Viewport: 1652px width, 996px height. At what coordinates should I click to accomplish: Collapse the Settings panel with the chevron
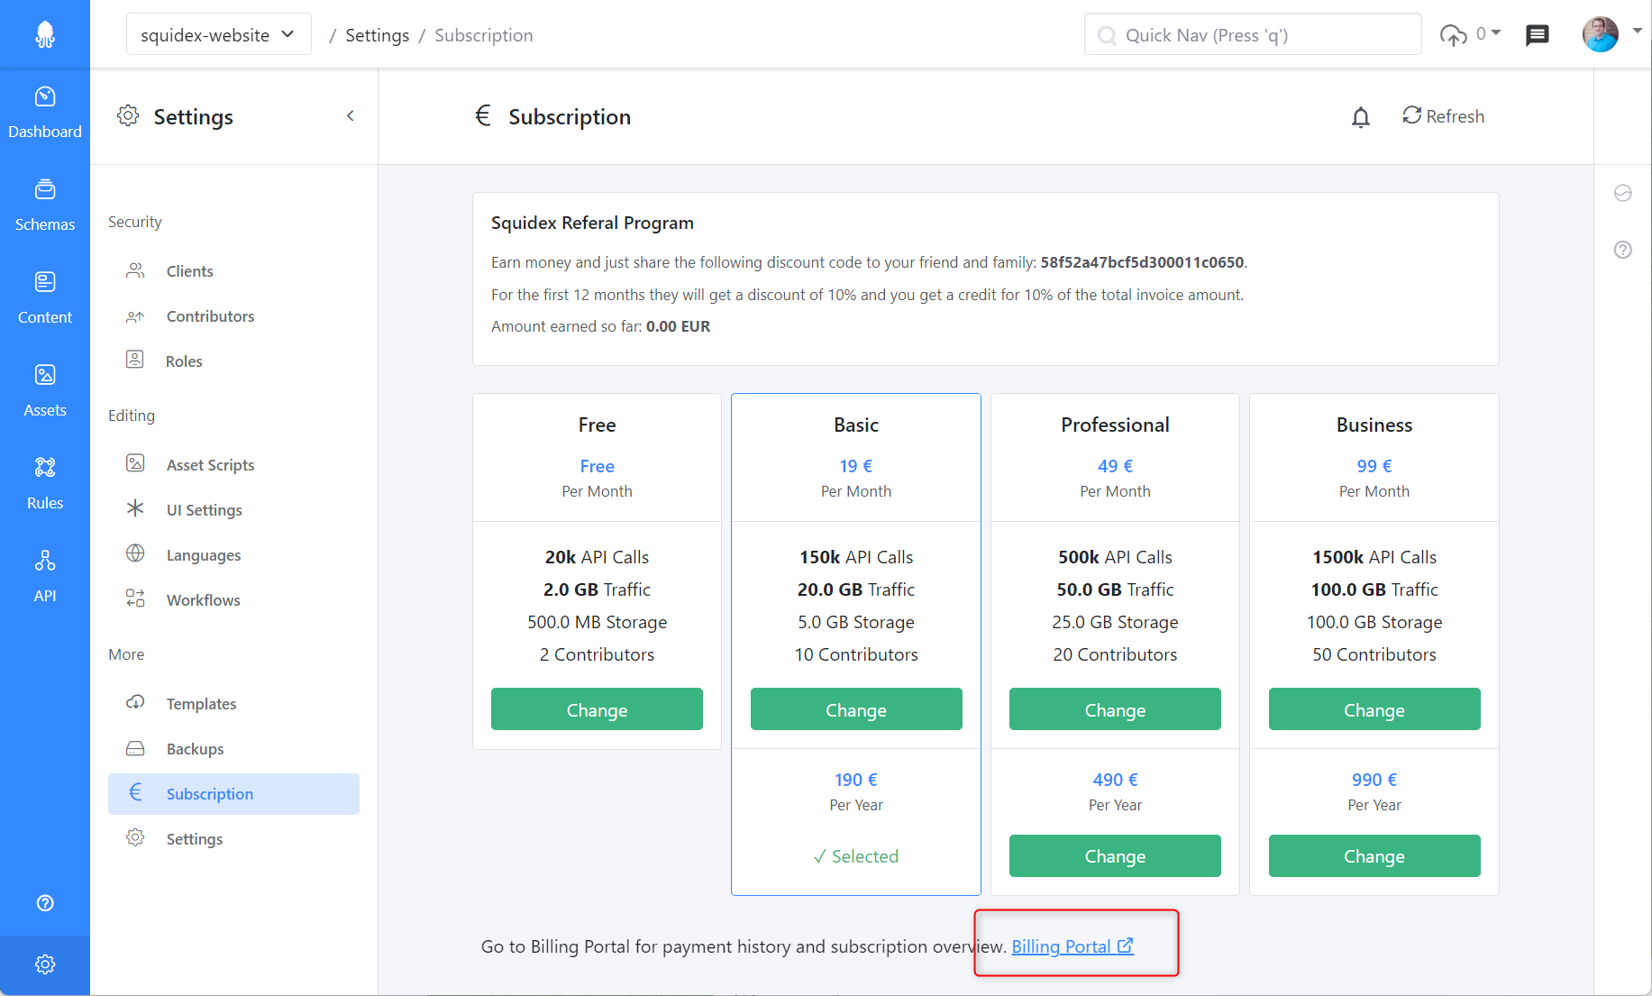351,115
